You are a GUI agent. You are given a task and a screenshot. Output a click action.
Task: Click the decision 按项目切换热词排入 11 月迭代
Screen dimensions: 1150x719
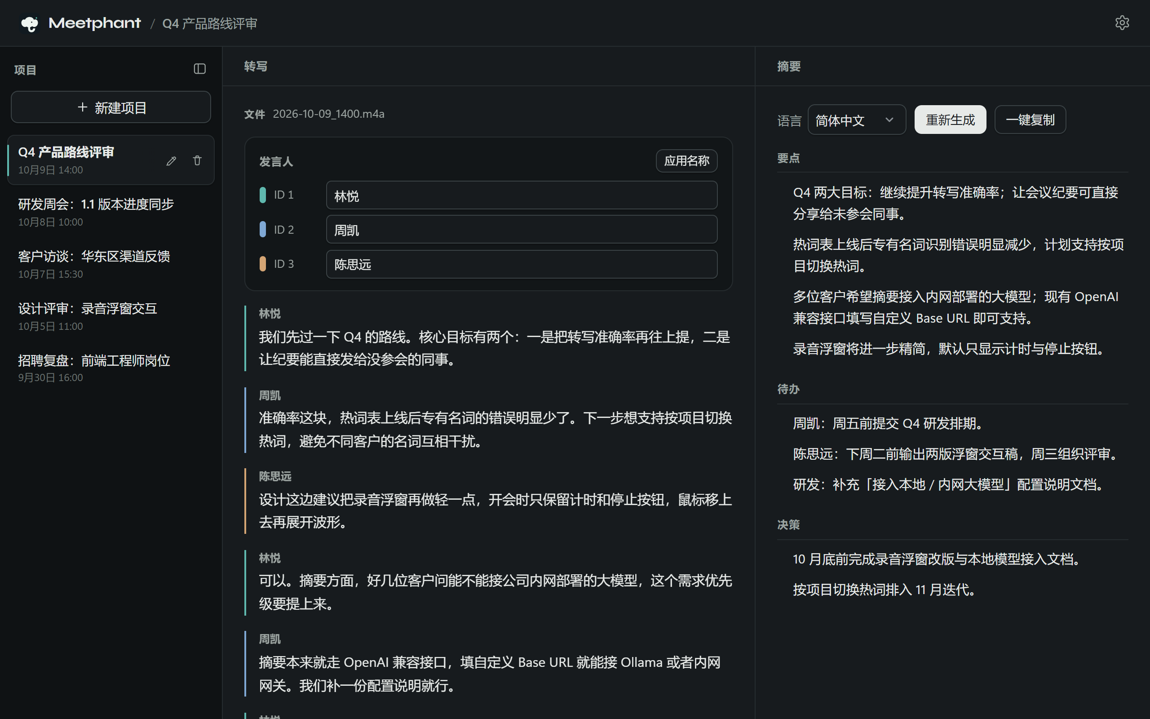point(885,590)
